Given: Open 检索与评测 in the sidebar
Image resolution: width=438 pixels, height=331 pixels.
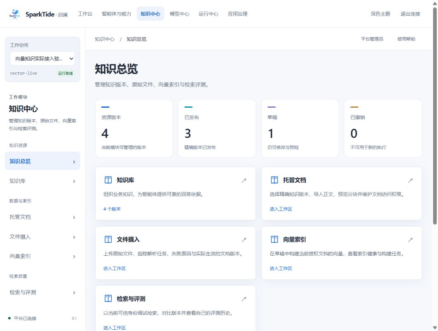Looking at the screenshot, I should point(42,292).
